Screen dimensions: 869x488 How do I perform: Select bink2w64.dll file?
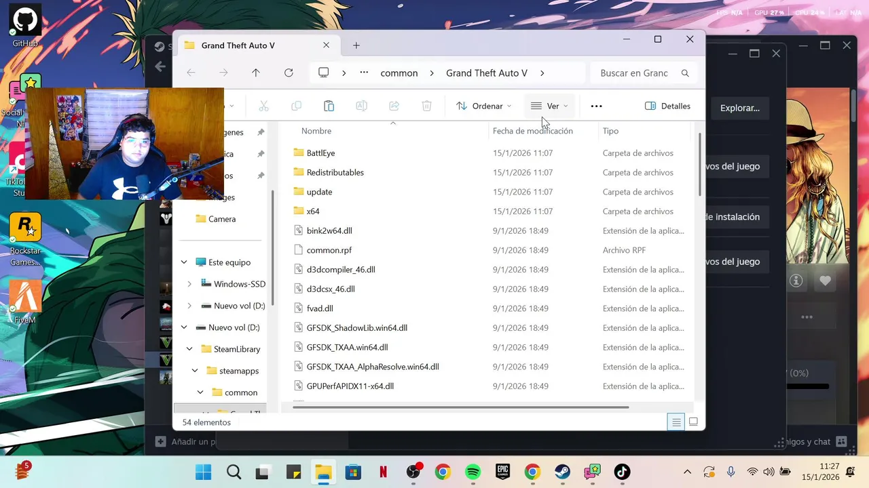point(329,230)
